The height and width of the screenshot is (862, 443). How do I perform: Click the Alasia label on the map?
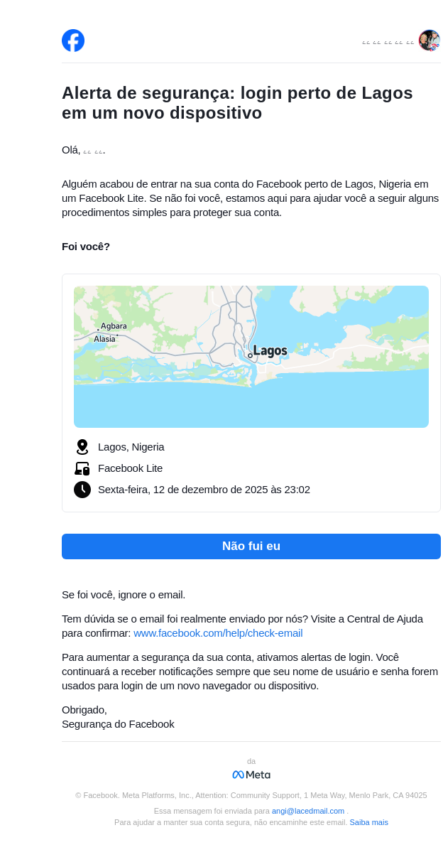(x=104, y=339)
